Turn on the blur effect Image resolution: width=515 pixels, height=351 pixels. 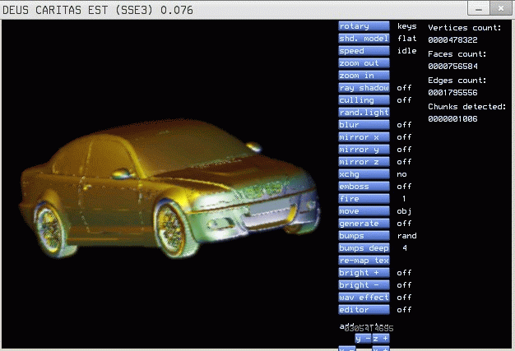pyautogui.click(x=364, y=125)
